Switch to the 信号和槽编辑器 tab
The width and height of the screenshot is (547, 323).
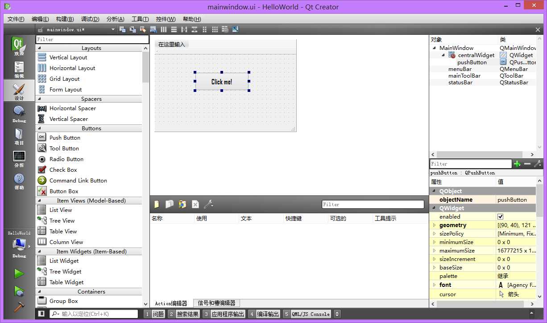pyautogui.click(x=216, y=303)
